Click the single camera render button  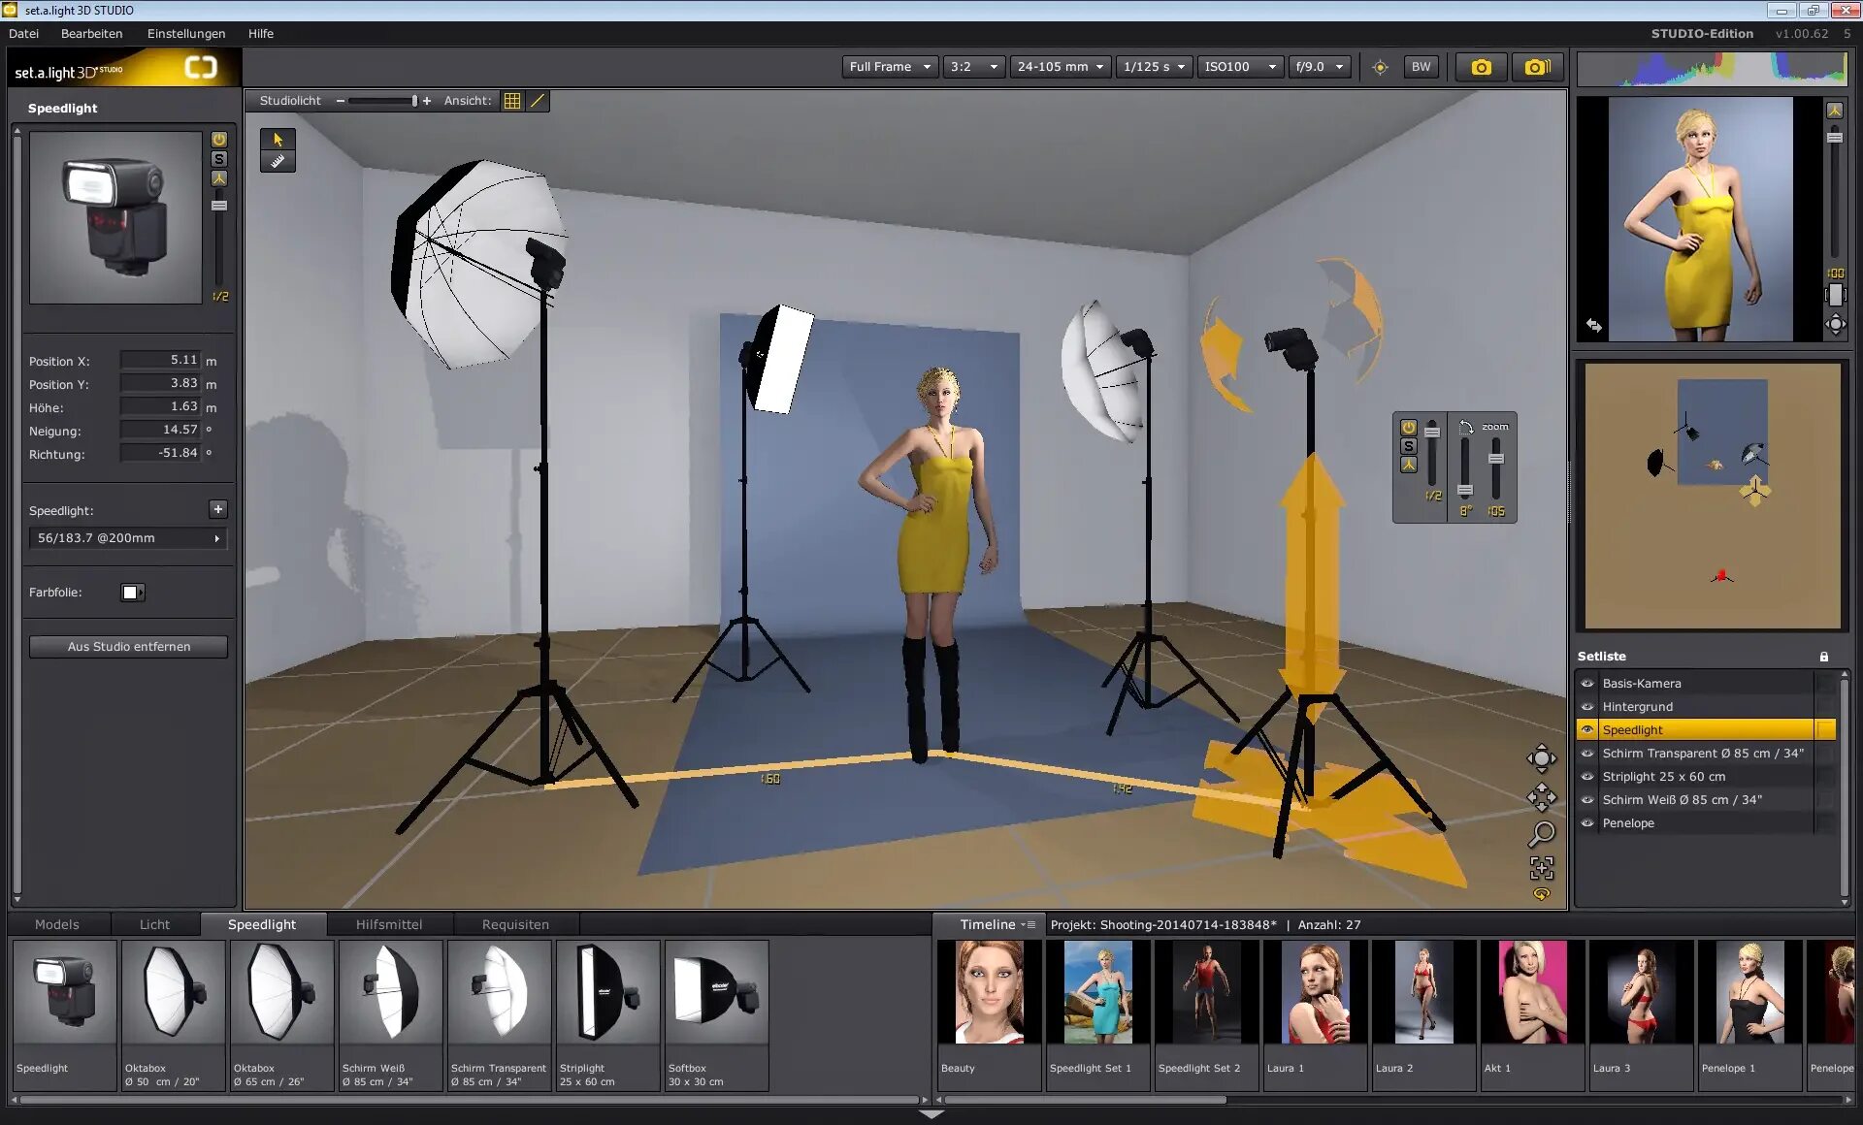click(x=1481, y=67)
